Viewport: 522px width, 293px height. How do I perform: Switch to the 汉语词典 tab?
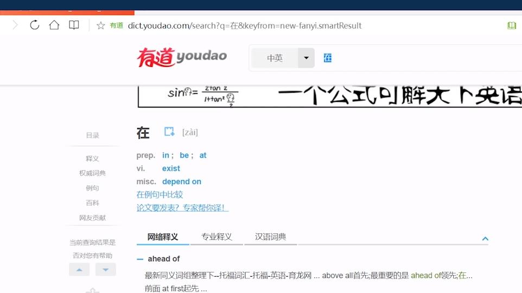270,237
